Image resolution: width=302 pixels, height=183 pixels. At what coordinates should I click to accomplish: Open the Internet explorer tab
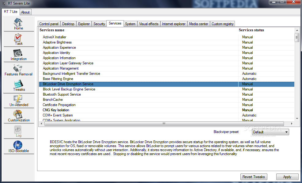[x=174, y=24]
